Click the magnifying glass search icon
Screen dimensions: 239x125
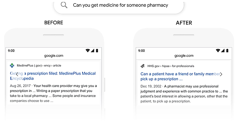(x=64, y=5)
